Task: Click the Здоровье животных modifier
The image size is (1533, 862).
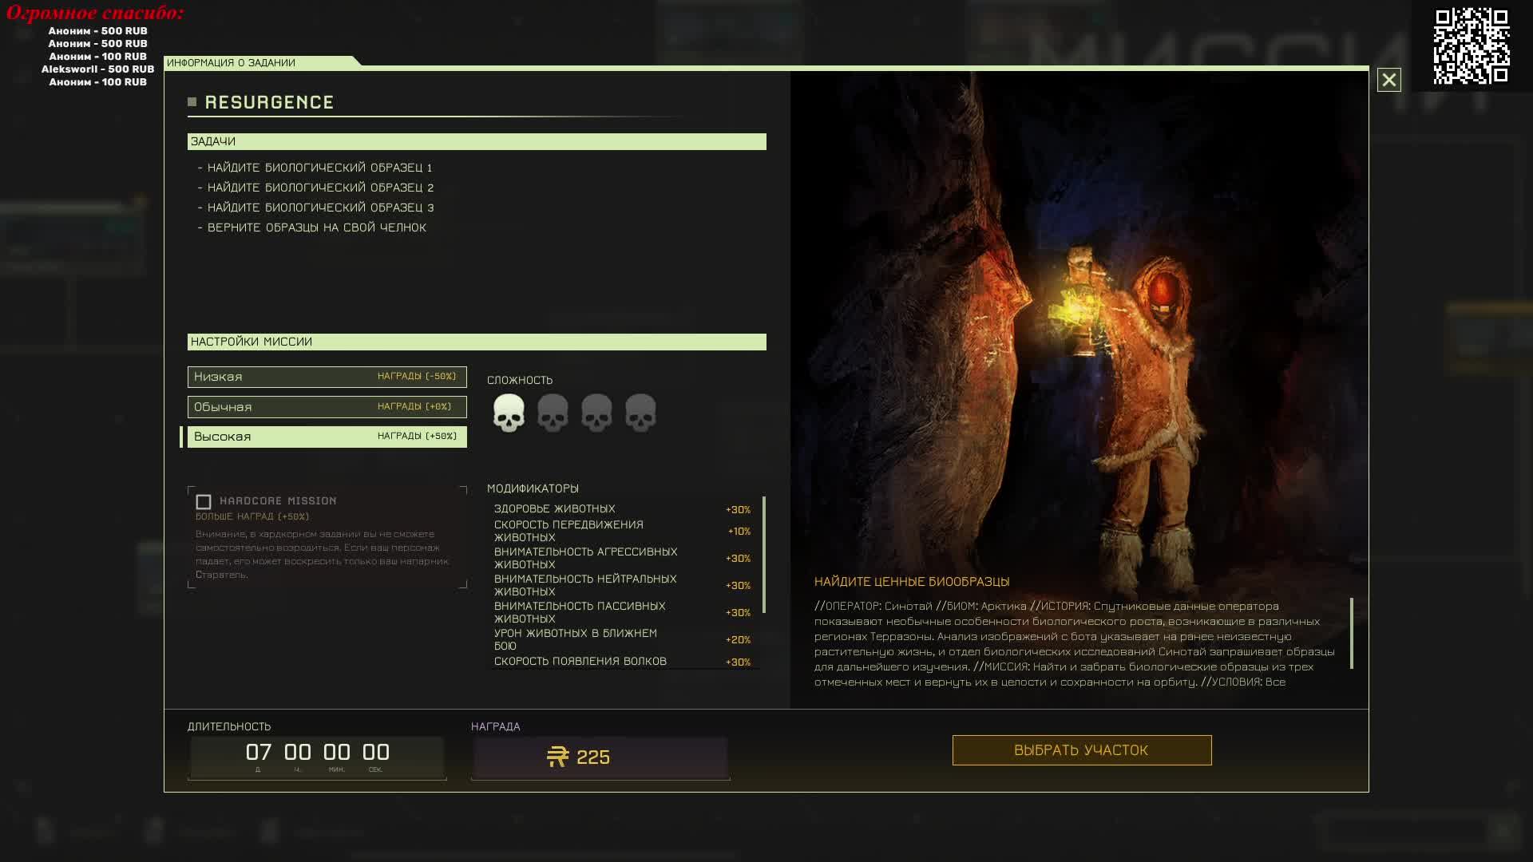Action: tap(622, 509)
